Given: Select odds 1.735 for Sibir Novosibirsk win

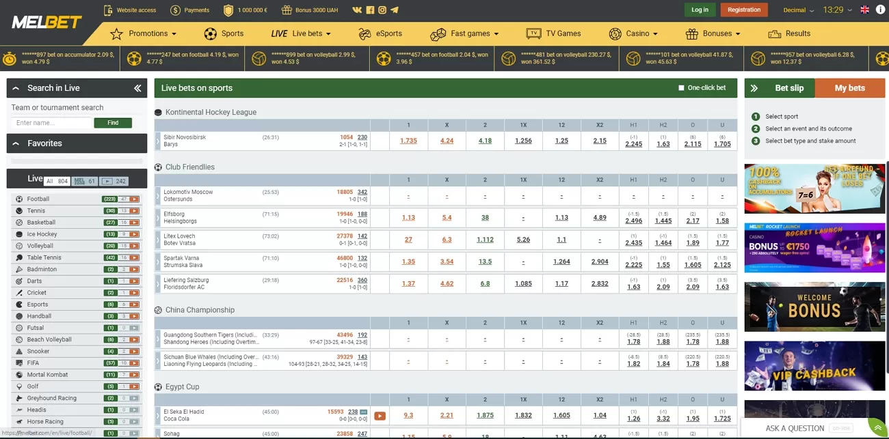Looking at the screenshot, I should coord(408,141).
